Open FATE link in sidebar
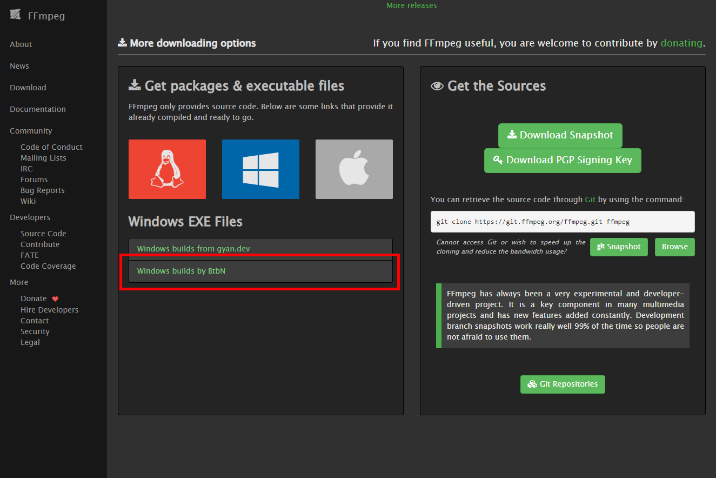The image size is (716, 478). point(30,255)
